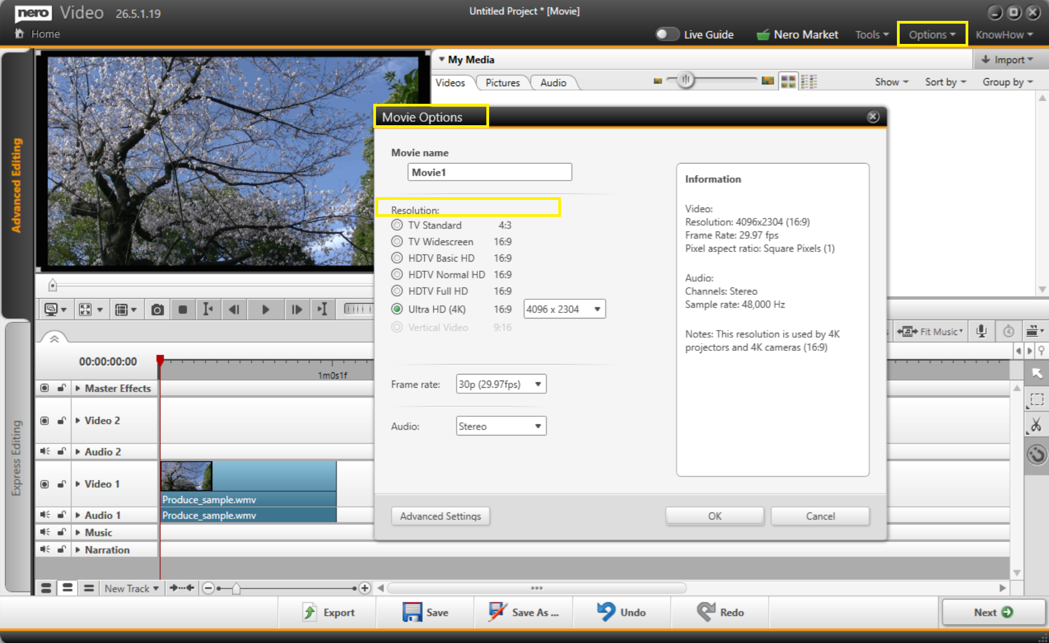Open the preview monitor options icon
The image size is (1049, 643).
click(55, 310)
